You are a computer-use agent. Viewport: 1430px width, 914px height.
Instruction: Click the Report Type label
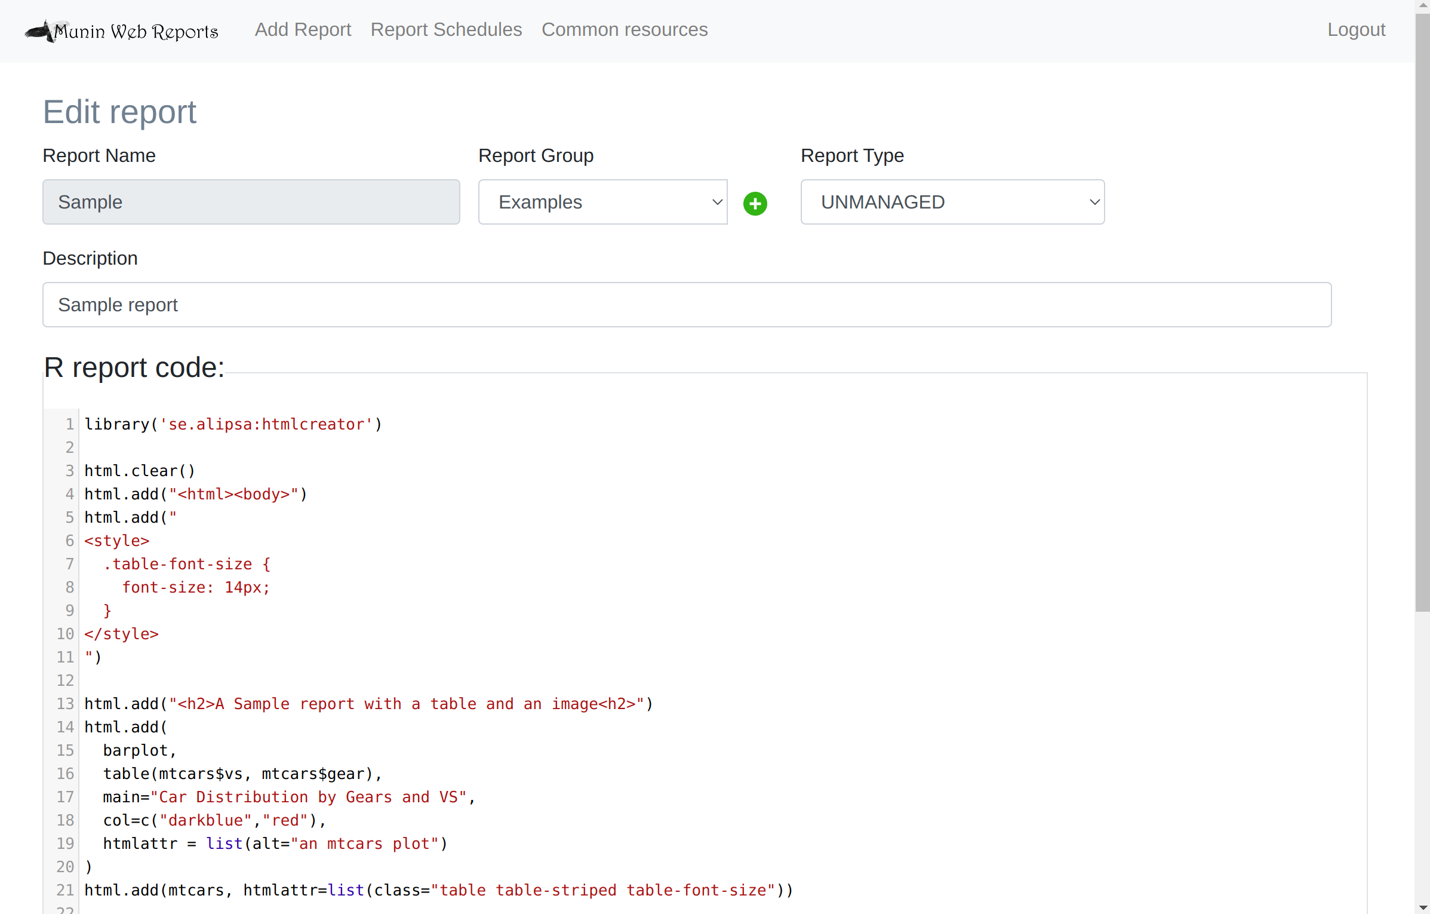point(852,156)
